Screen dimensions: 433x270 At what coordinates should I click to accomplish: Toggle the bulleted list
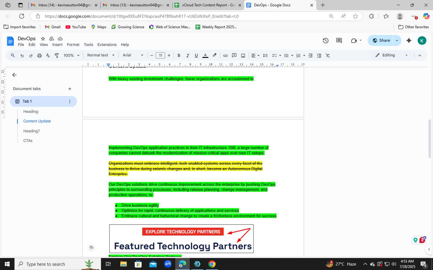[x=287, y=55]
